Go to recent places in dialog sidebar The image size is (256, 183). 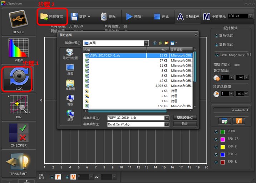point(70,54)
